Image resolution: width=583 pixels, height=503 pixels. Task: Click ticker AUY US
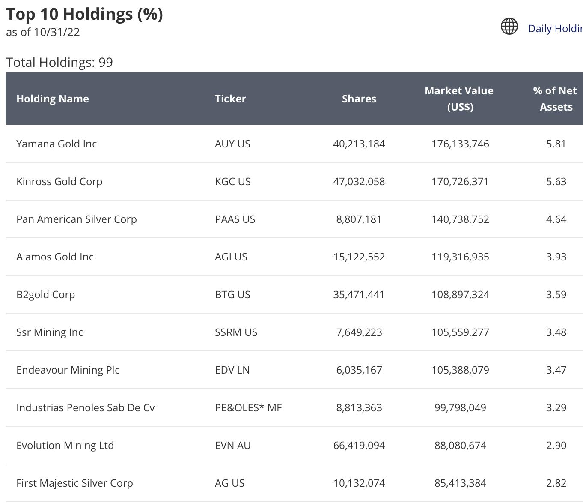coord(232,144)
